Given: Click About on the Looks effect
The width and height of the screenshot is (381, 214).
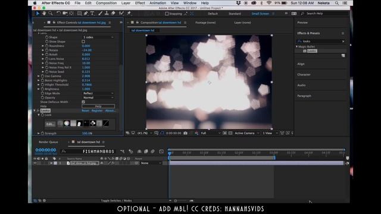Looking at the screenshot, I should pyautogui.click(x=110, y=111).
